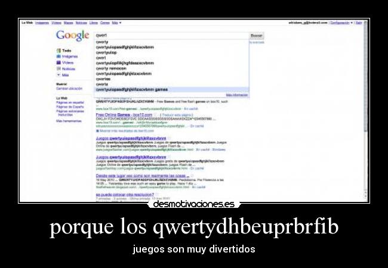Viewport: 388px width, 268px height.
Task: Click Más herramientas in sidebar
Action: [69, 121]
